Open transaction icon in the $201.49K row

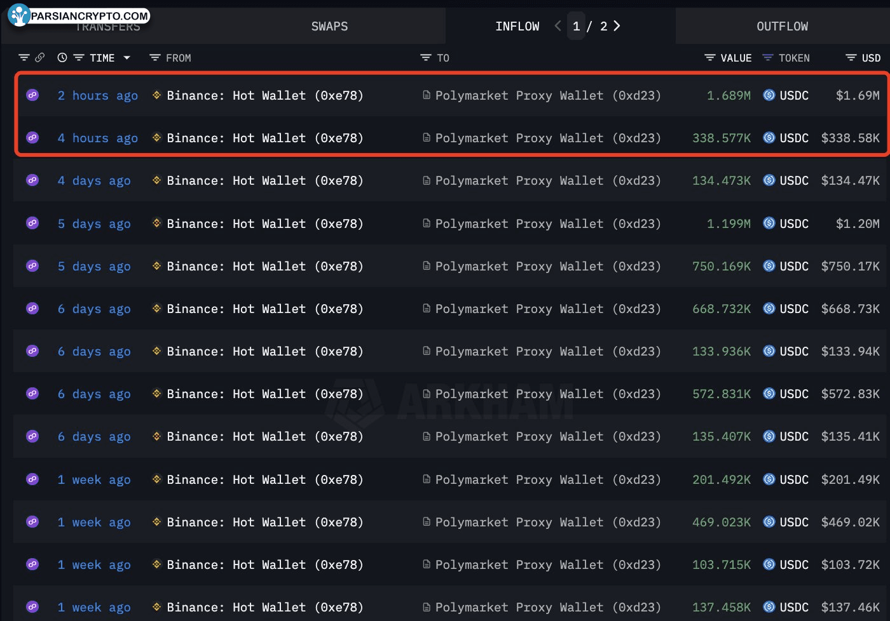click(x=32, y=479)
